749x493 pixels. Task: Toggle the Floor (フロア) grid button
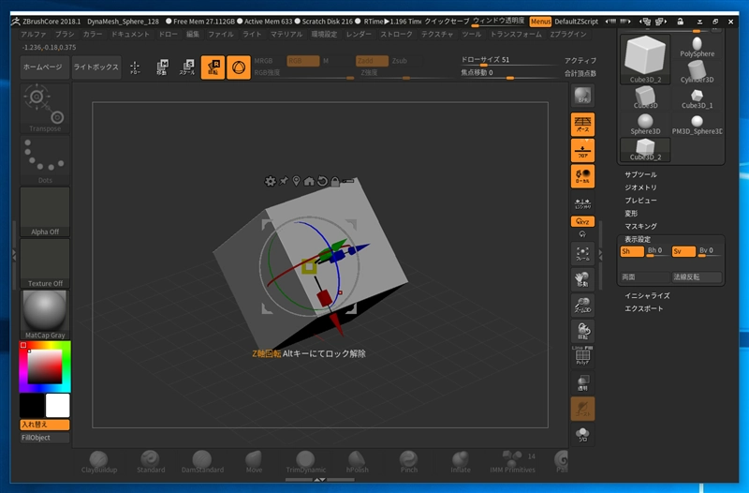(582, 150)
